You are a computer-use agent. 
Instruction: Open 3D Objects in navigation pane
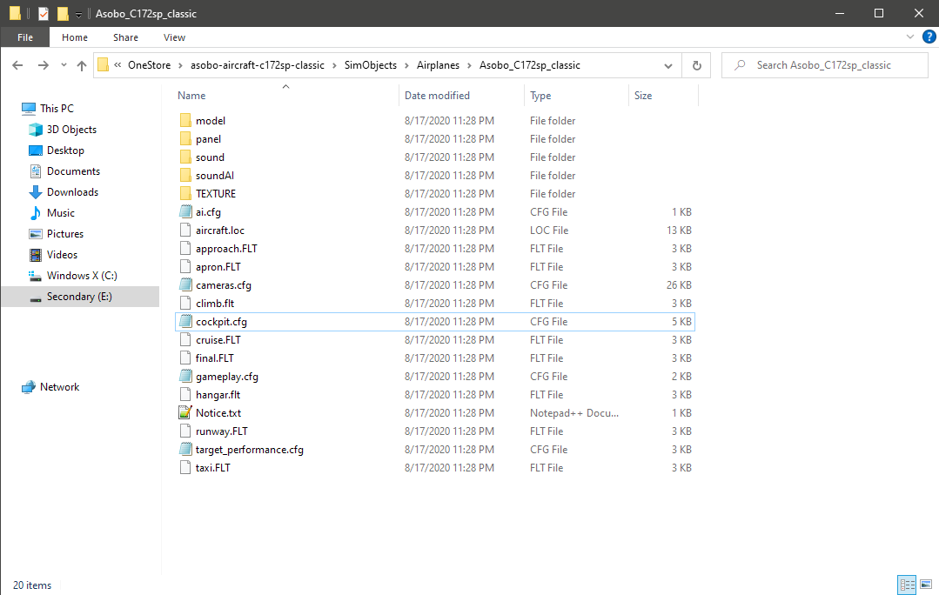pyautogui.click(x=72, y=130)
